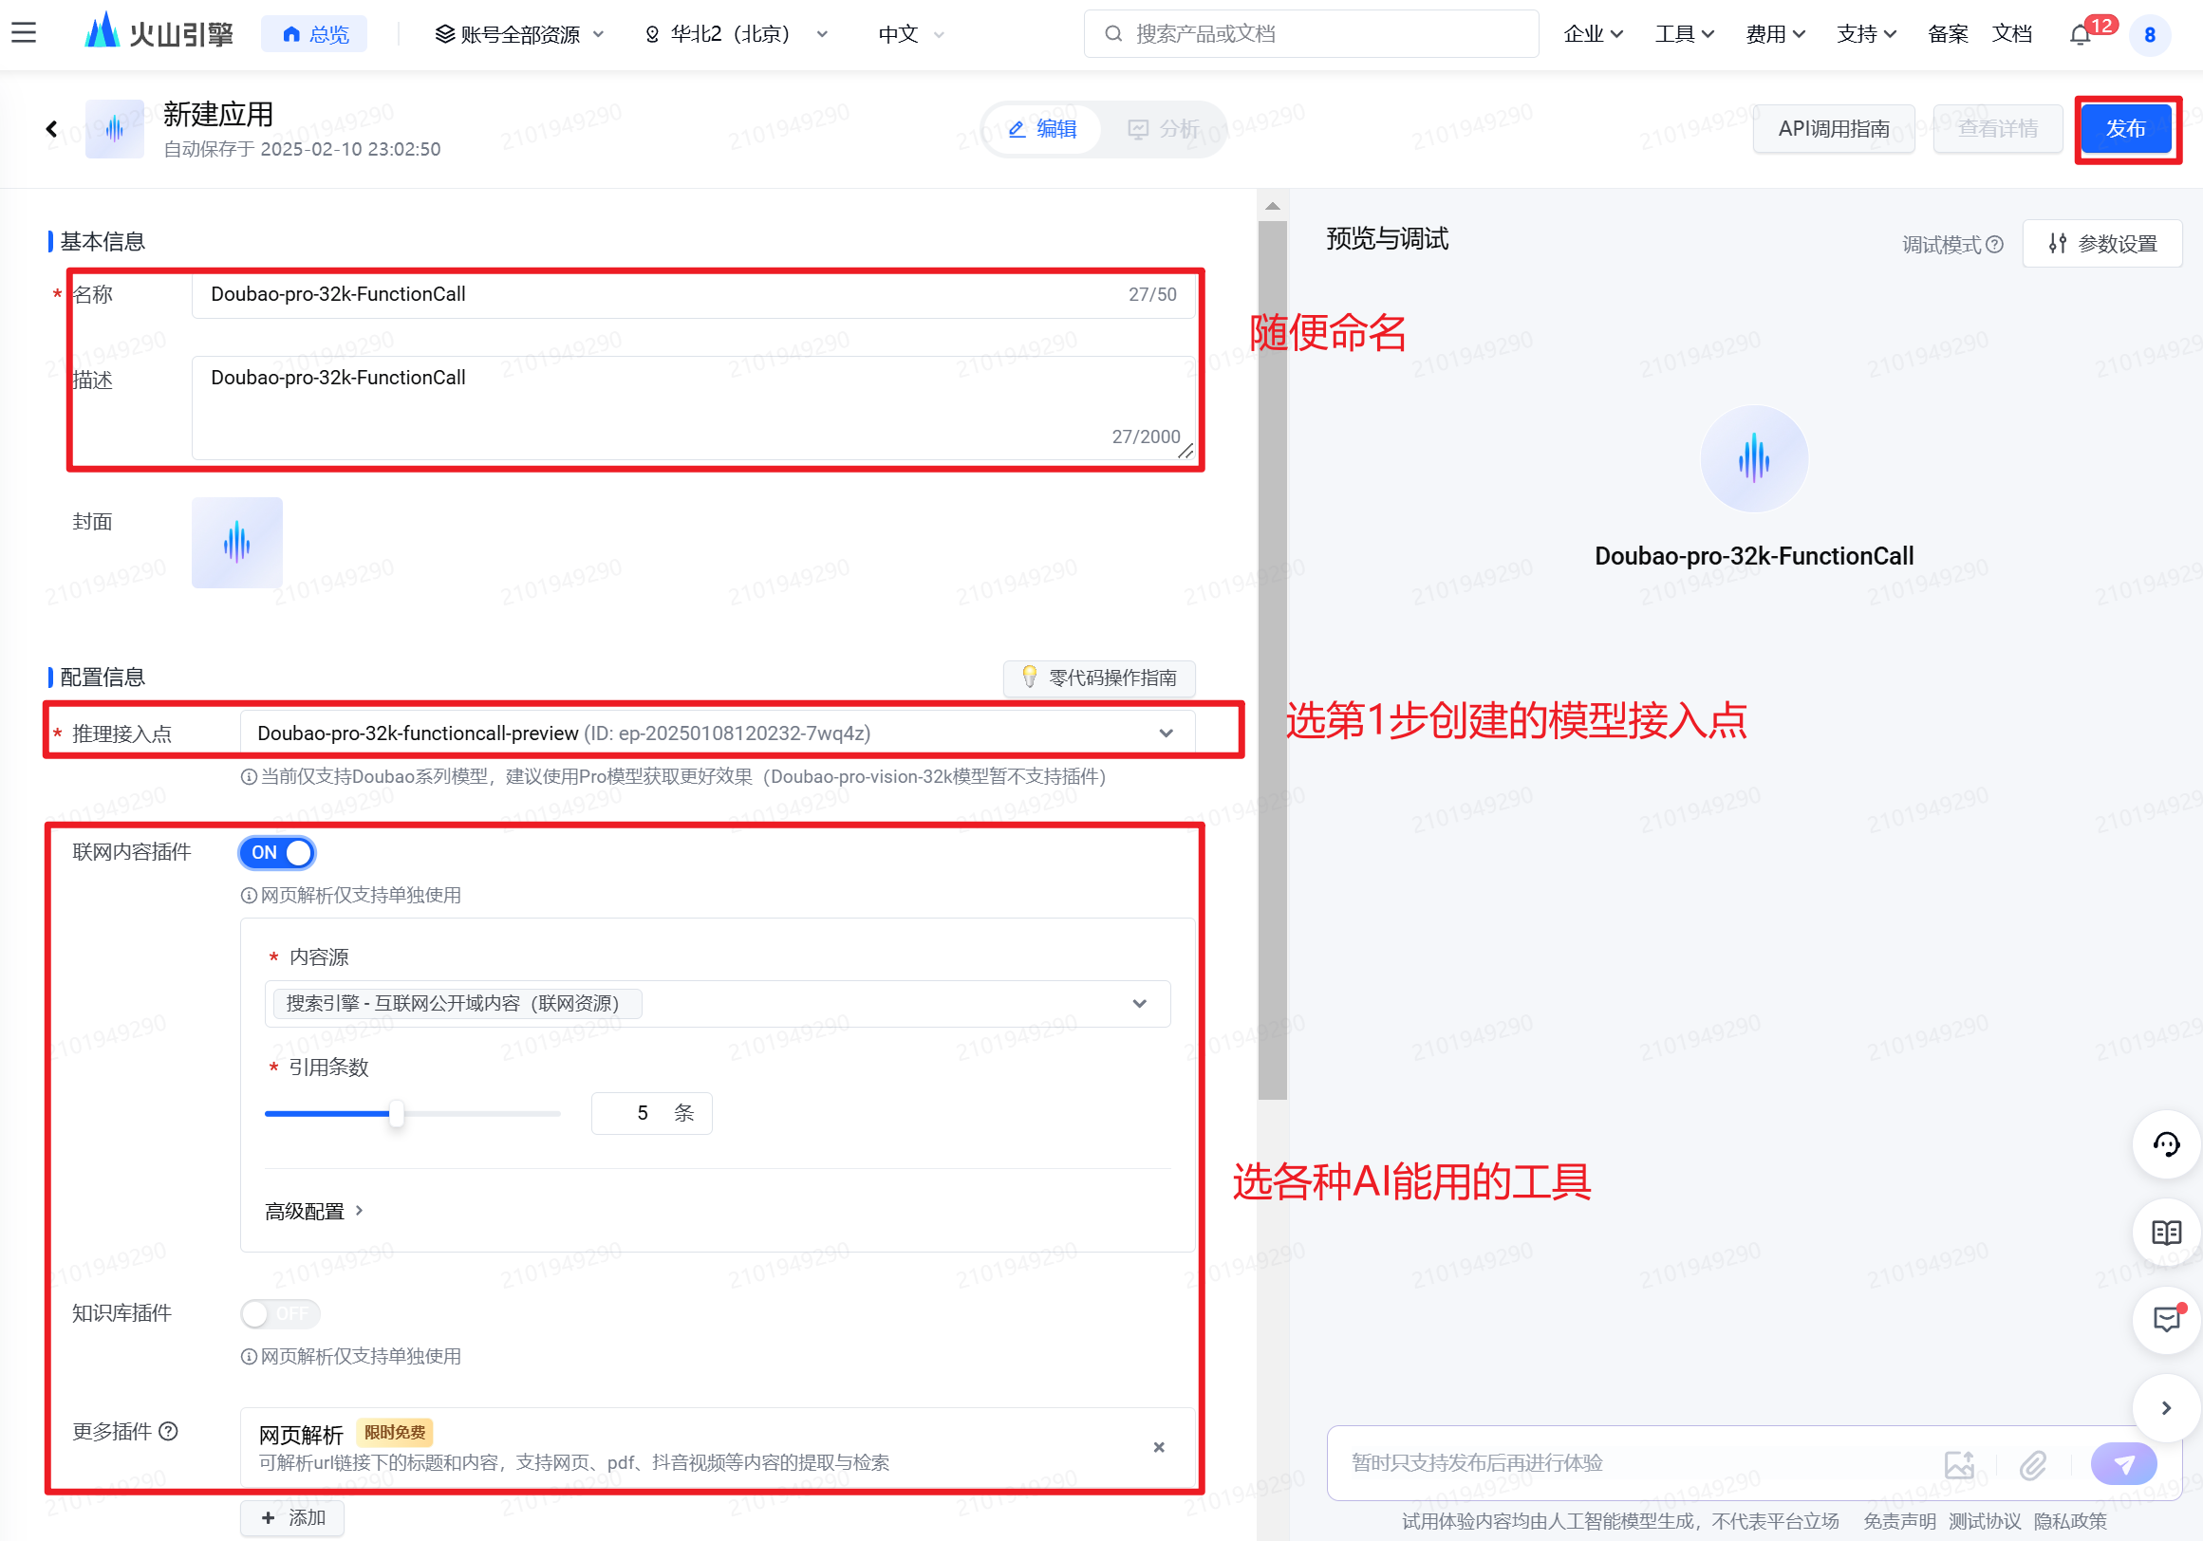
Task: Click the 网页解析 plugin card title
Action: 300,1435
